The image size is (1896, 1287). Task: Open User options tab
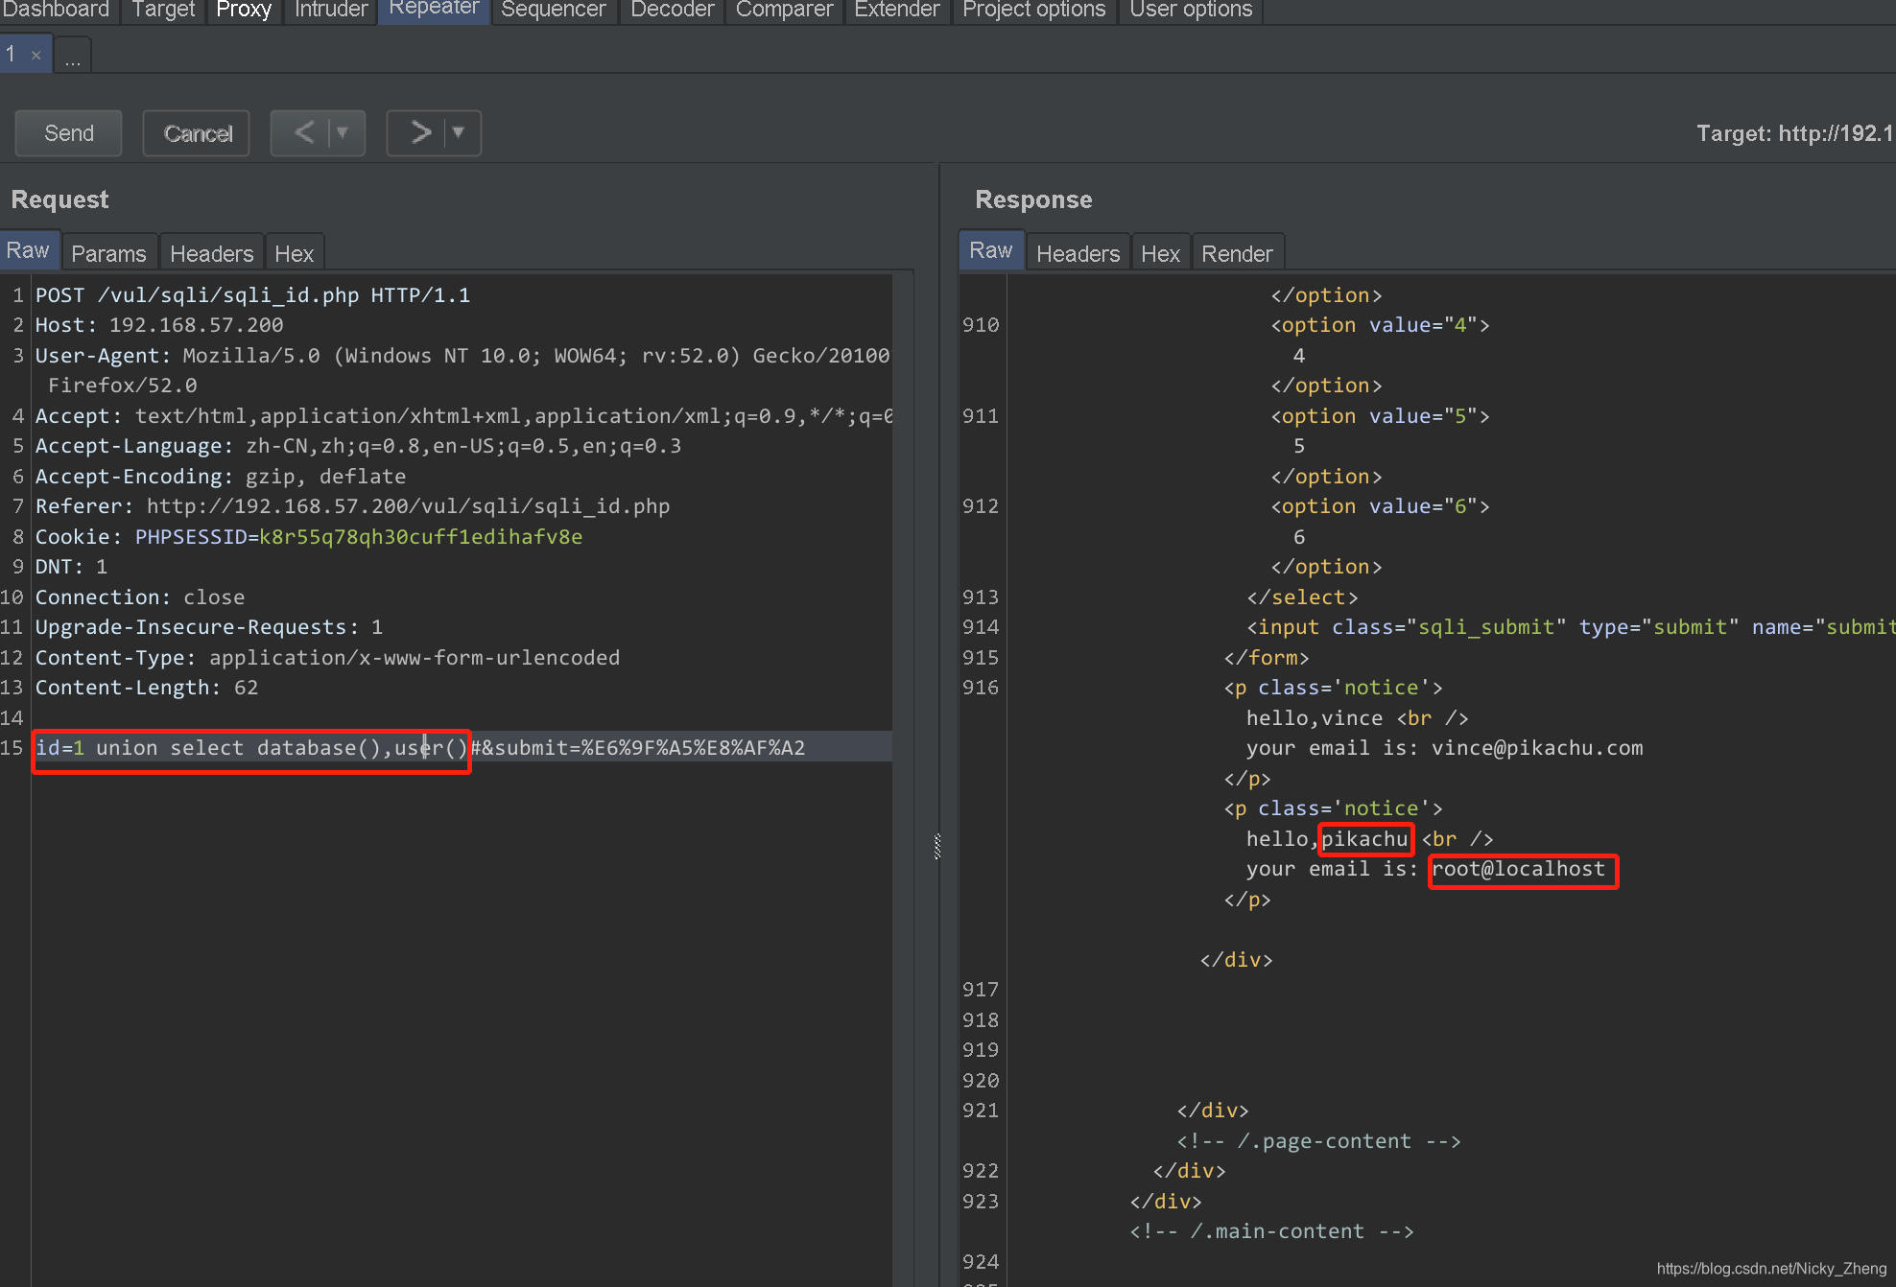[x=1191, y=10]
